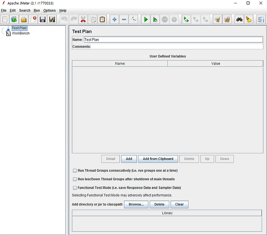Open the Edit menu
The image size is (267, 235).
point(13,10)
